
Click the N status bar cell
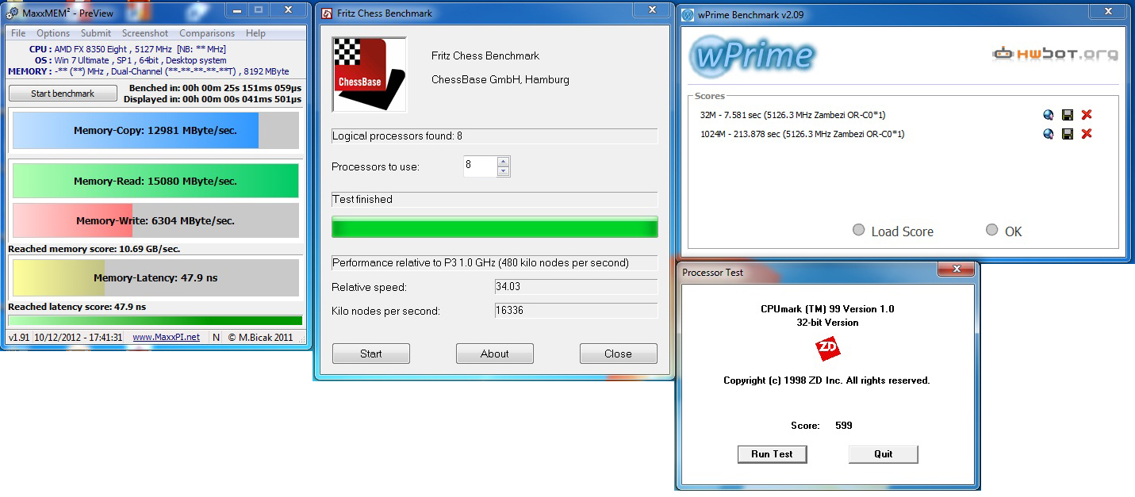pos(216,337)
